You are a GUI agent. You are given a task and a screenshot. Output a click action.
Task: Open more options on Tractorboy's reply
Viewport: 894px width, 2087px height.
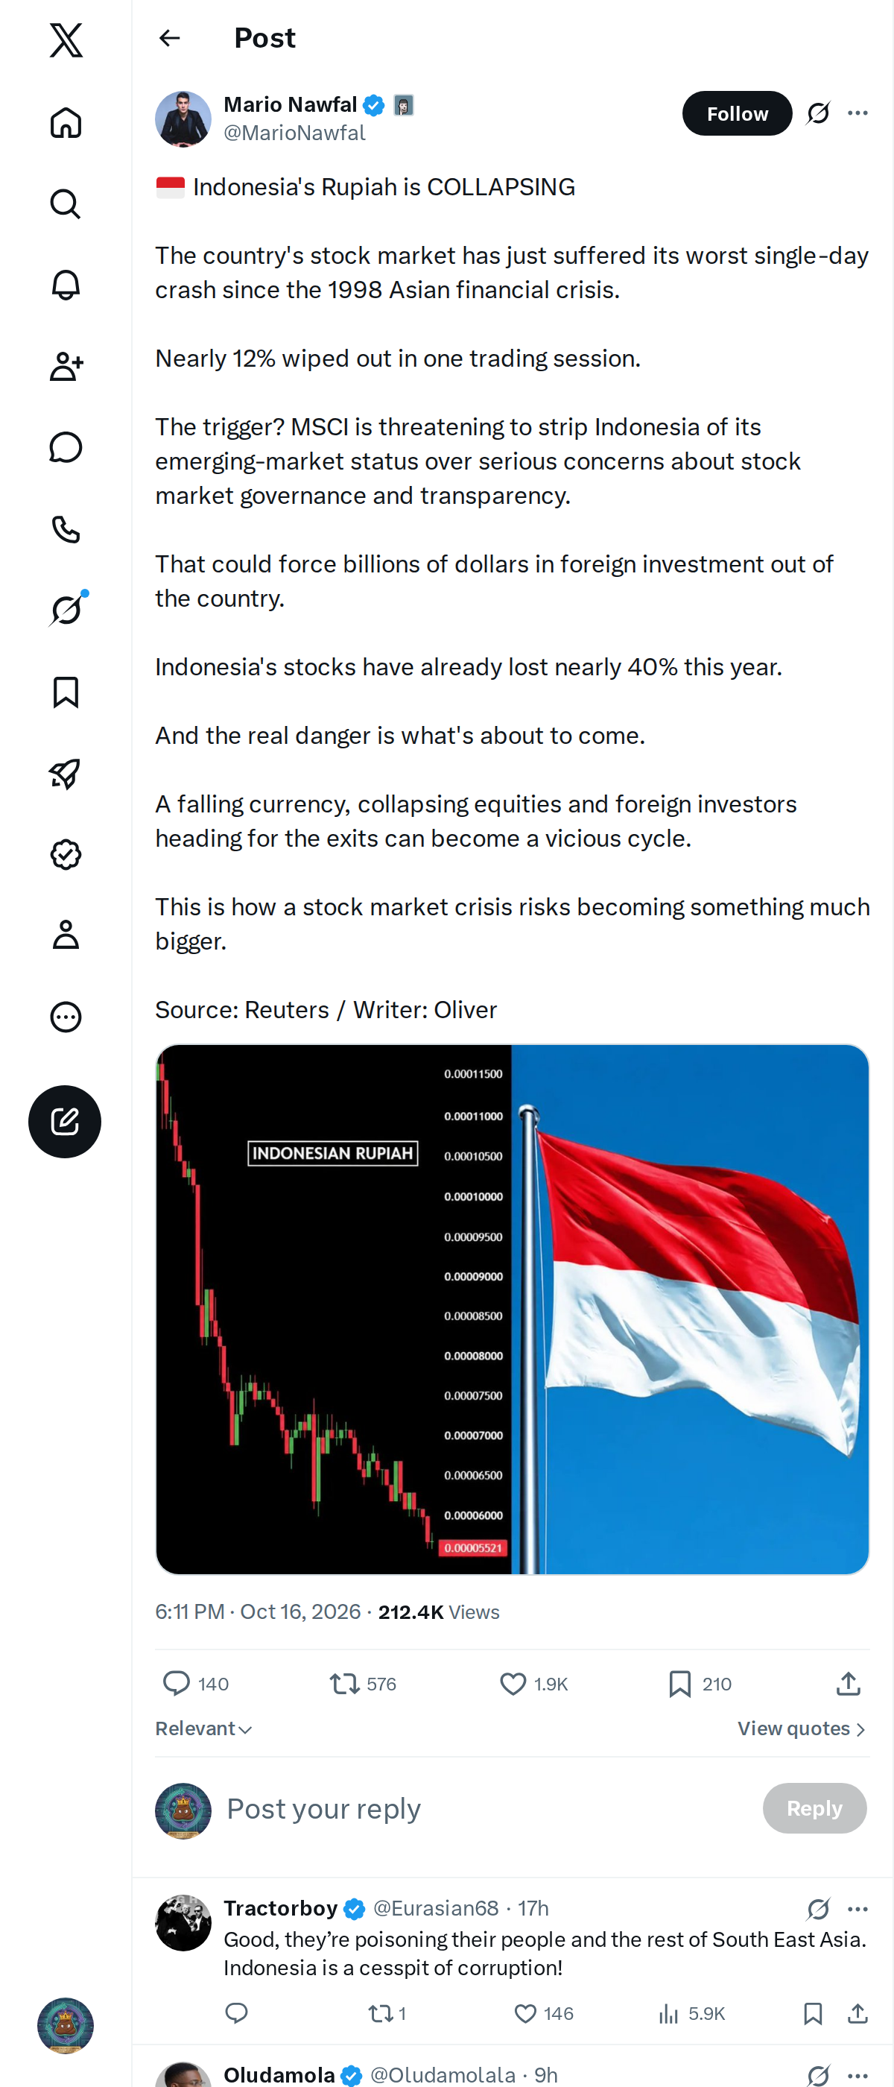(857, 1909)
